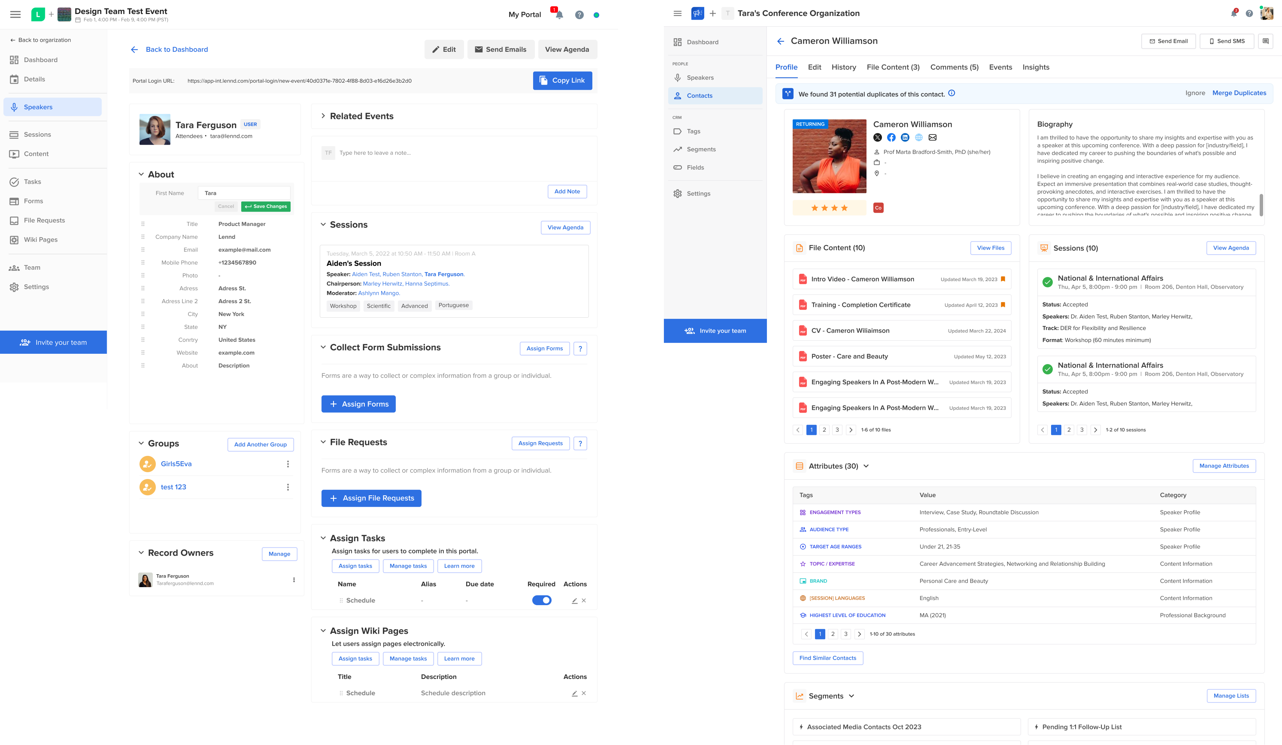Click Cameron's X social media icon
This screenshot has height=745, width=1282.
(x=878, y=137)
